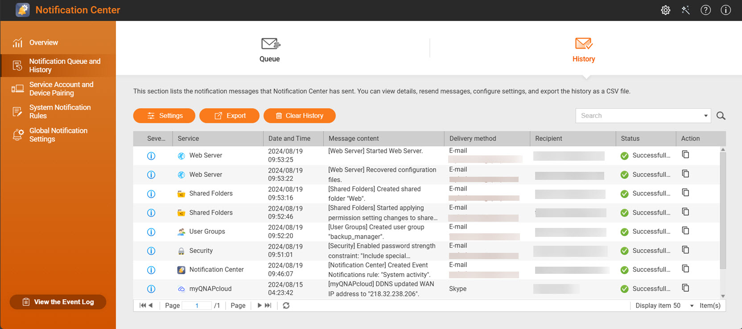The height and width of the screenshot is (329, 742).
Task: Sort by Delivery method column header
Action: (x=487, y=138)
